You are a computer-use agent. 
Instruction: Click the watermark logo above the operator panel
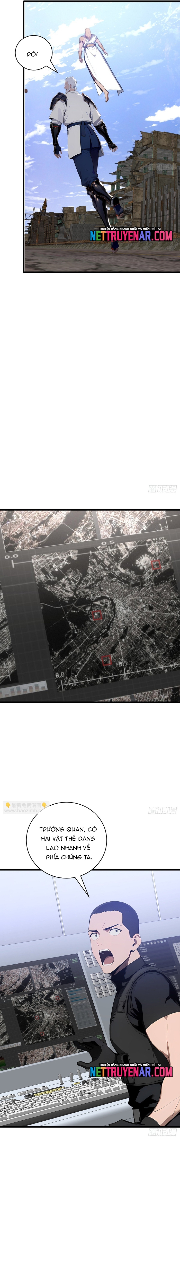(162, 810)
